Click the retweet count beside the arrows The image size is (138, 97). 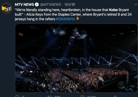point(57,96)
